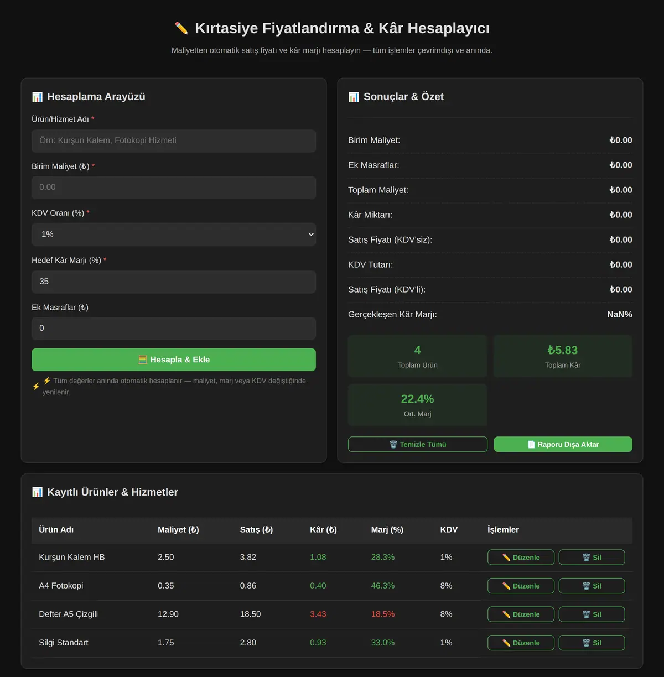
Task: Click into the Birim Maliyet field
Action: (174, 188)
